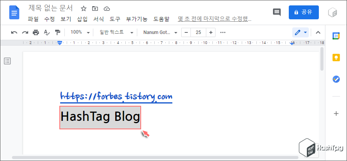Star the untitled document
347x161 pixels.
point(83,8)
